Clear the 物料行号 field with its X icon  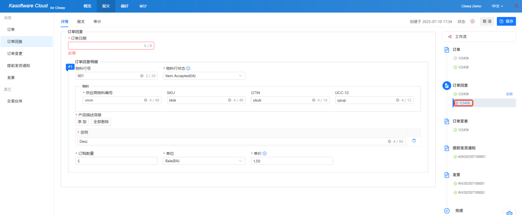tap(142, 76)
